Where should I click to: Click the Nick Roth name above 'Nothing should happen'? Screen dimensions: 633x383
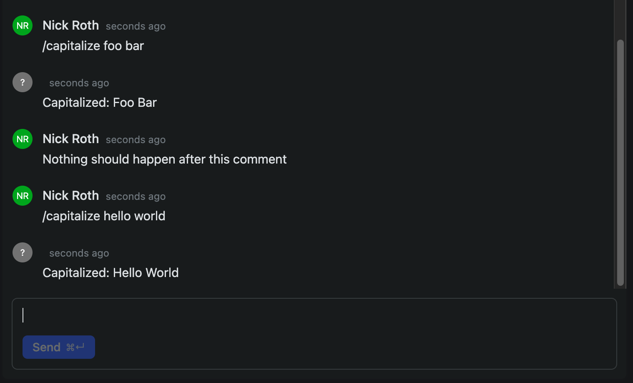pos(71,139)
